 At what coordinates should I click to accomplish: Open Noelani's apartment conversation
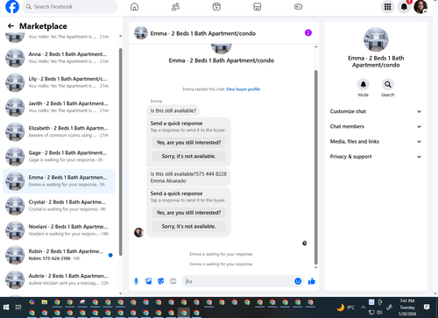tap(59, 230)
